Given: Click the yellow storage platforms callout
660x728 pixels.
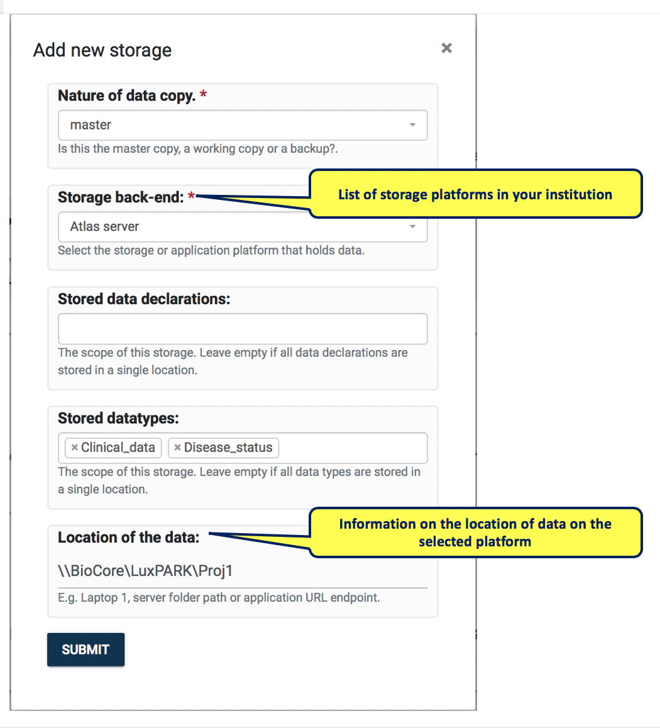Looking at the screenshot, I should [x=475, y=194].
